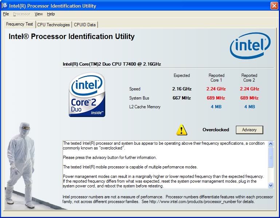The height and width of the screenshot is (218, 280).
Task: Click the main Intel Processor Identification Utility heading
Action: (x=71, y=36)
